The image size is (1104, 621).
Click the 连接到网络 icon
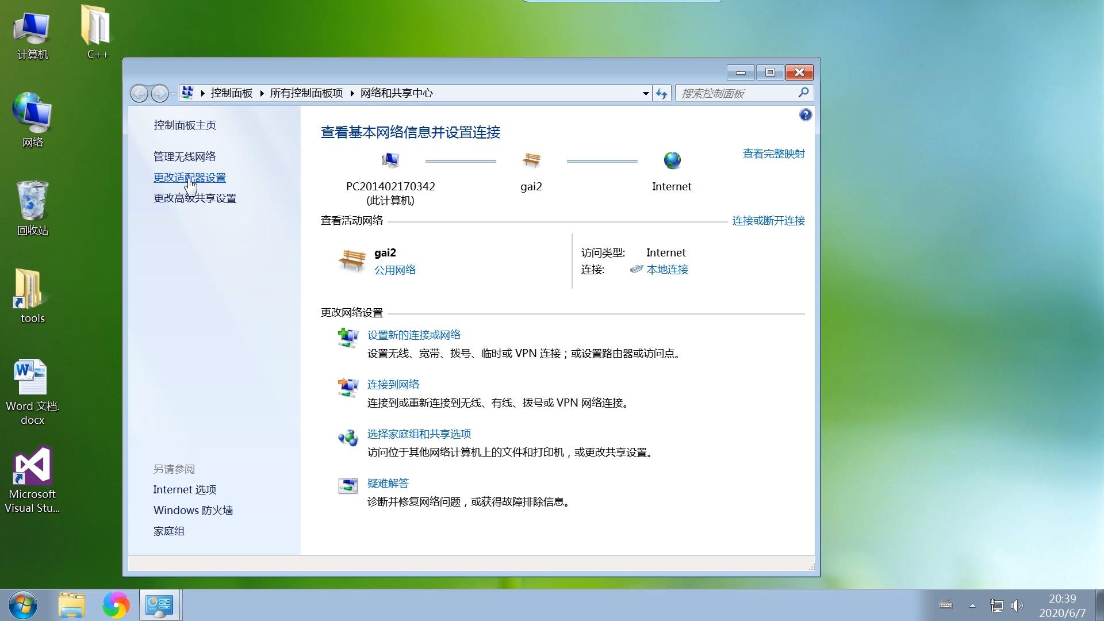click(347, 388)
